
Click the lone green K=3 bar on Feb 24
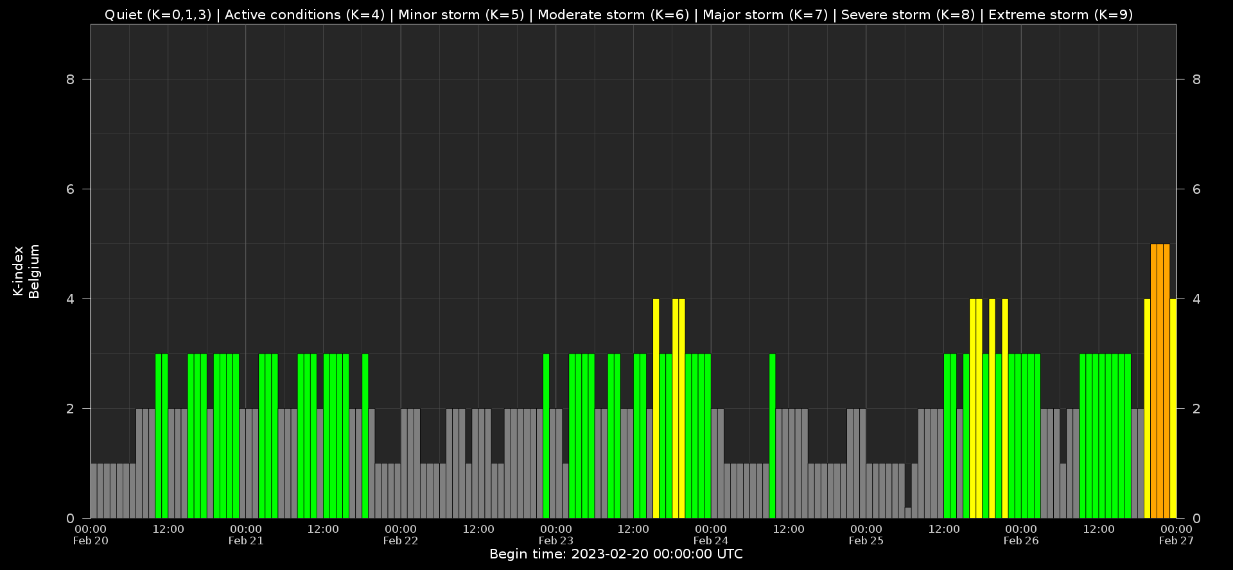(773, 436)
